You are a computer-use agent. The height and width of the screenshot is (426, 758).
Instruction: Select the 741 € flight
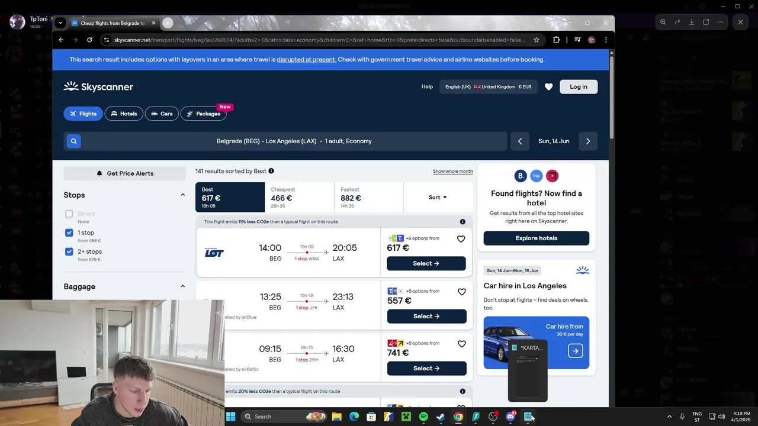tap(426, 368)
